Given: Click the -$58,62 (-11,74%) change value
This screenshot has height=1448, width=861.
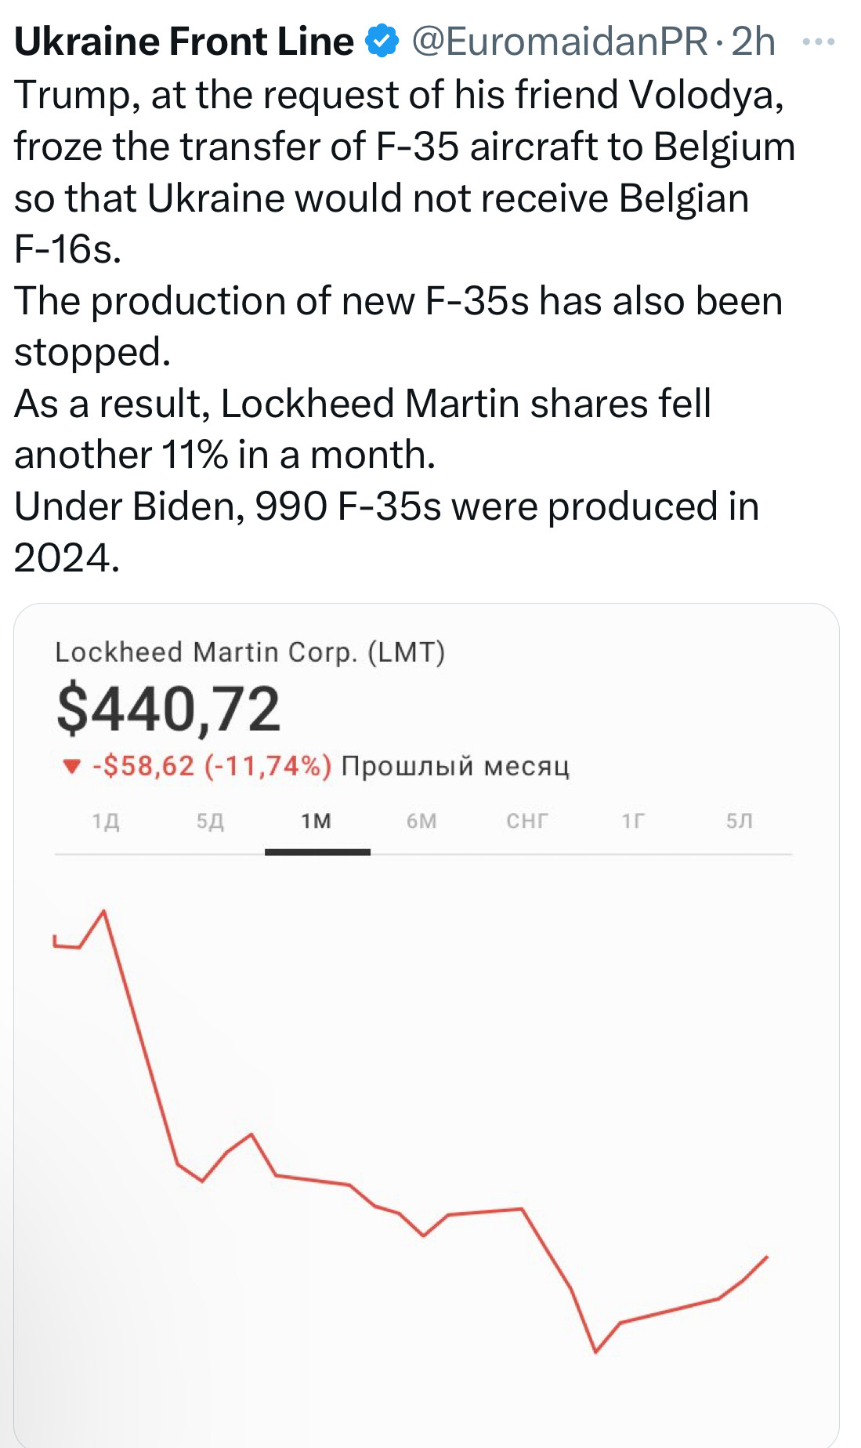Looking at the screenshot, I should tap(212, 766).
